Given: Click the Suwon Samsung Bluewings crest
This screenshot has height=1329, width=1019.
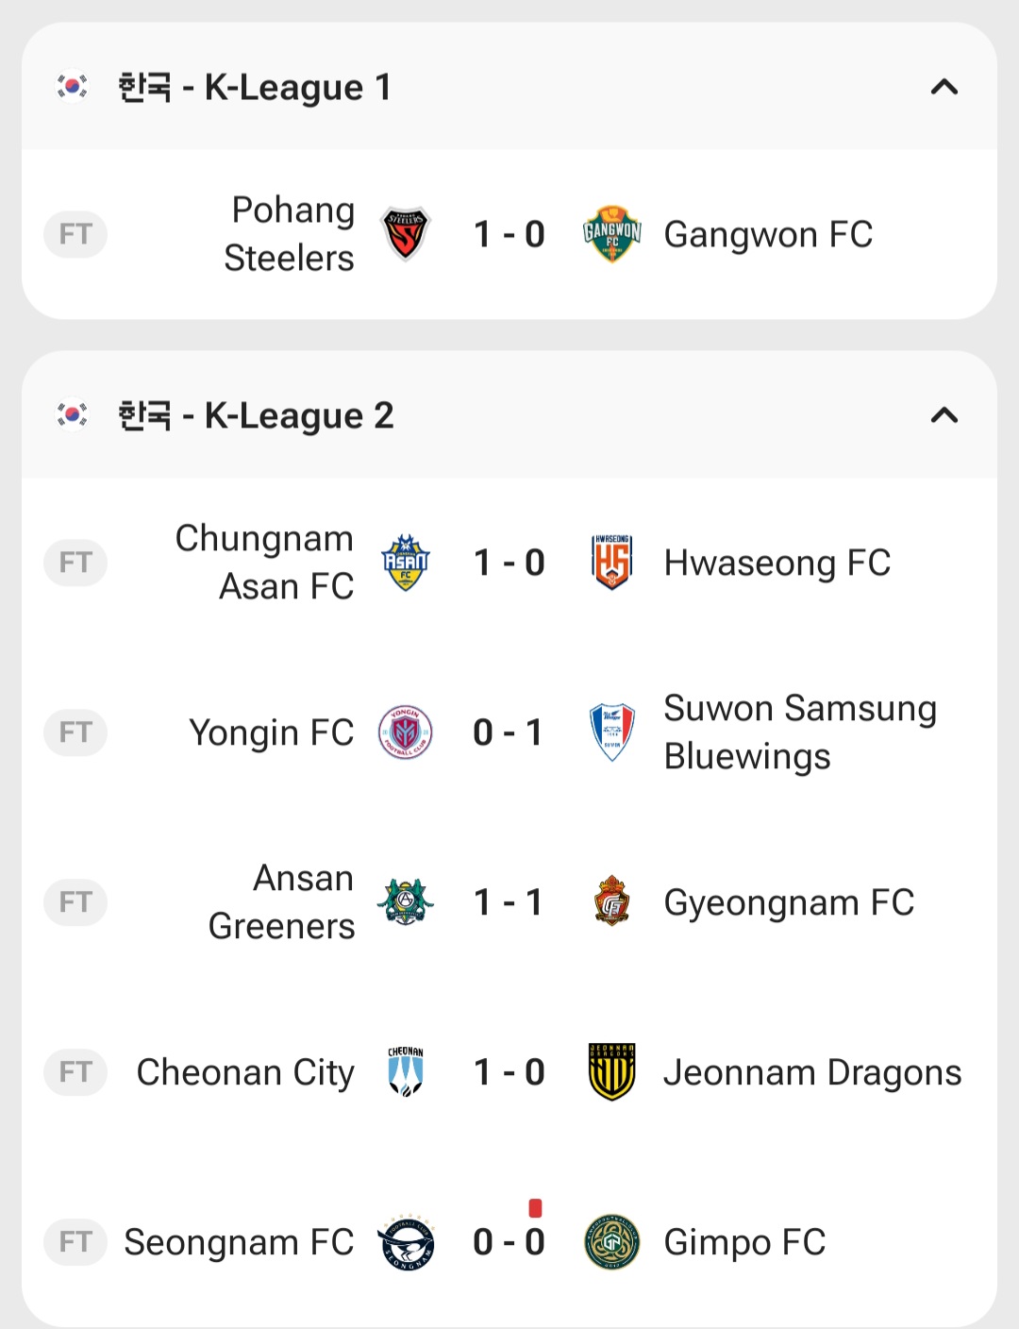Looking at the screenshot, I should (612, 732).
